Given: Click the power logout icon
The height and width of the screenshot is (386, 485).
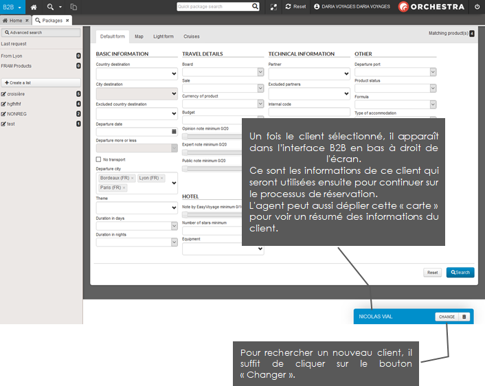Looking at the screenshot, I should 477,6.
